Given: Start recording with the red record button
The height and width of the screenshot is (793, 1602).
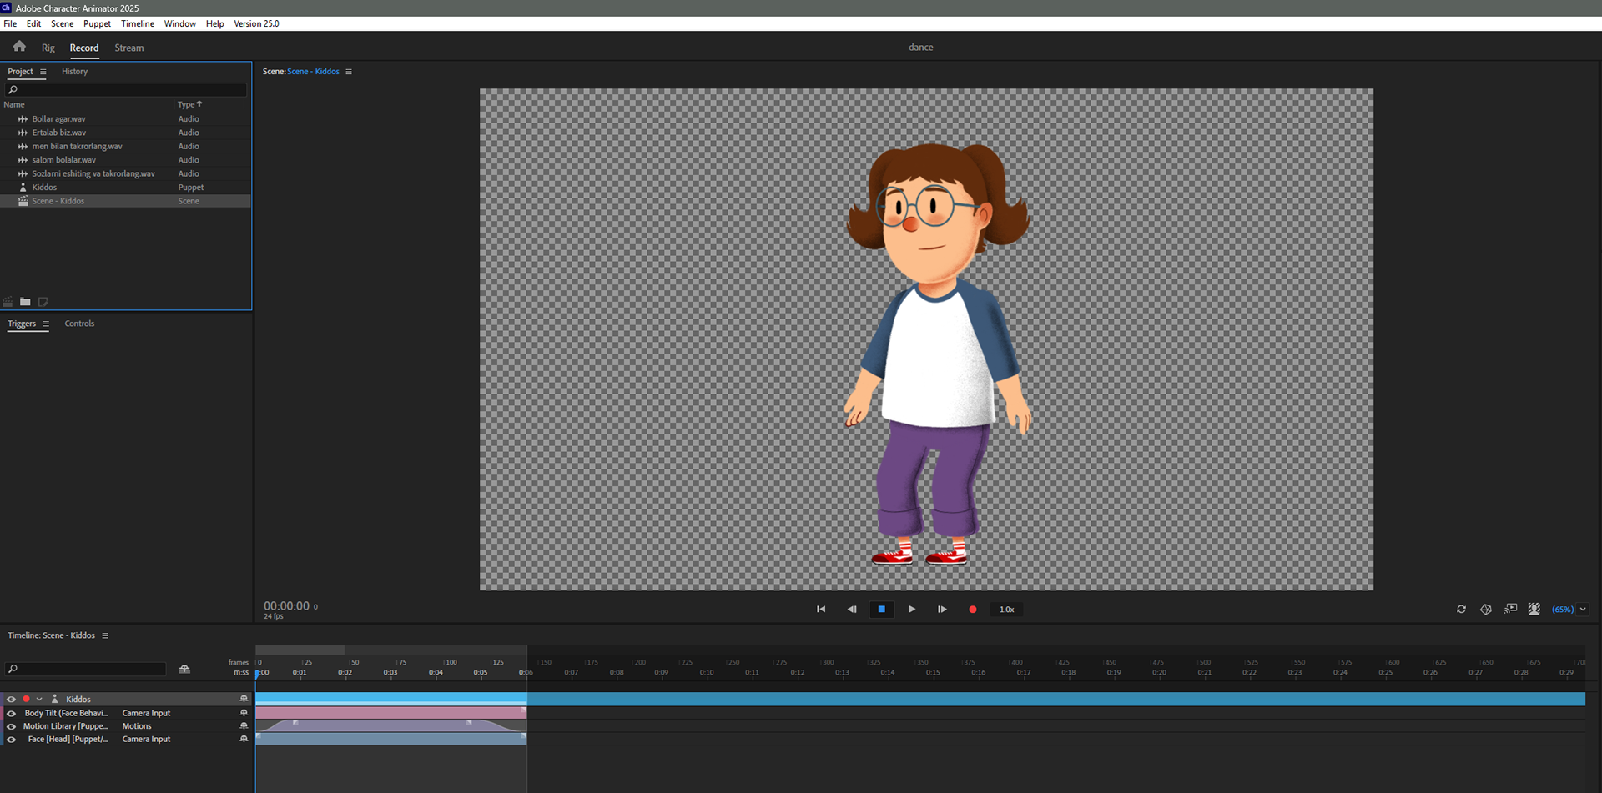Looking at the screenshot, I should 973,610.
